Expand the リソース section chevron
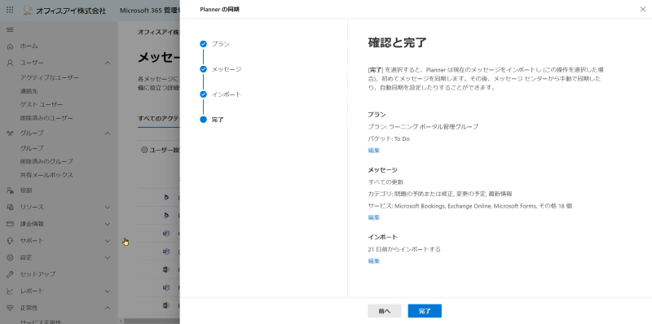The image size is (652, 324). pos(108,207)
